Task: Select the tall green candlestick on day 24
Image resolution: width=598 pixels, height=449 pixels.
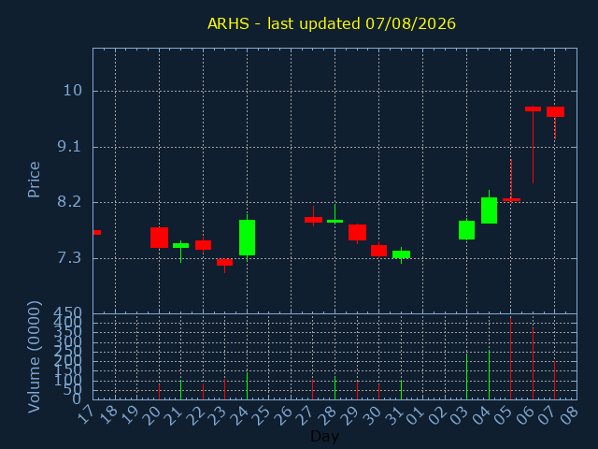Action: [x=247, y=238]
